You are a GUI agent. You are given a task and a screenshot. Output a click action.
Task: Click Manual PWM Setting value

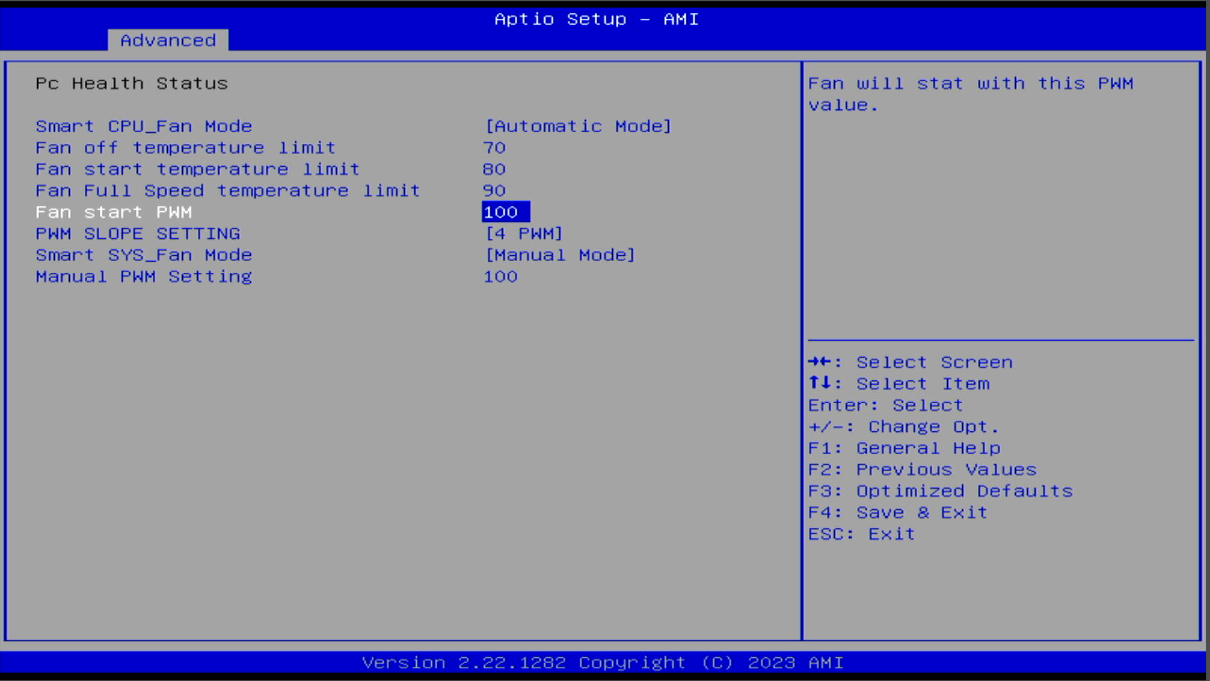pyautogui.click(x=500, y=276)
